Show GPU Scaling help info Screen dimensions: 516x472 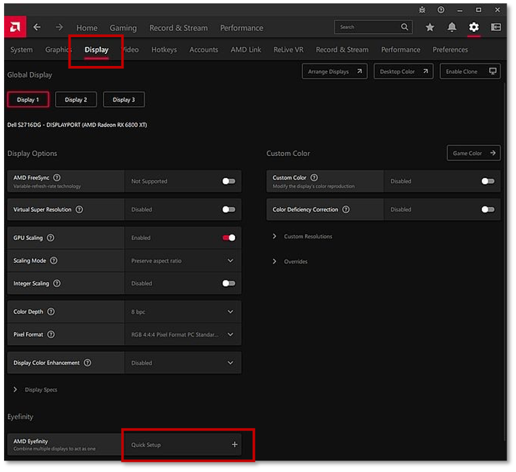[x=50, y=238]
